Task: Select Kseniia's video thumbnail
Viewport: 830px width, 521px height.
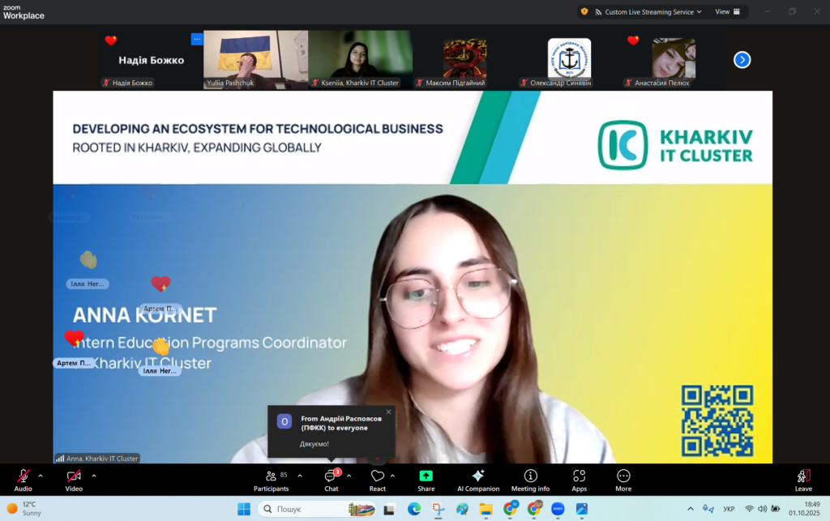Action: tap(360, 59)
